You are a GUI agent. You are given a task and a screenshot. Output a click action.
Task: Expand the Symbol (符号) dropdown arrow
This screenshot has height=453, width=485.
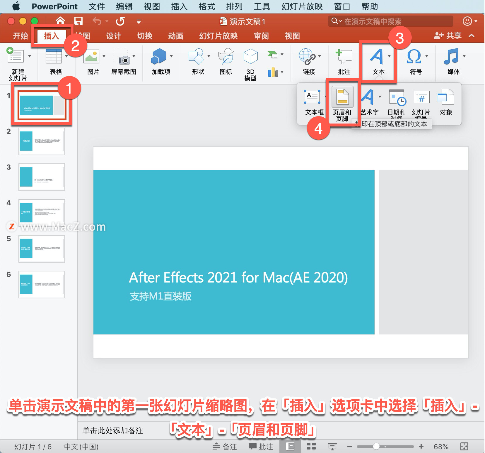(427, 56)
